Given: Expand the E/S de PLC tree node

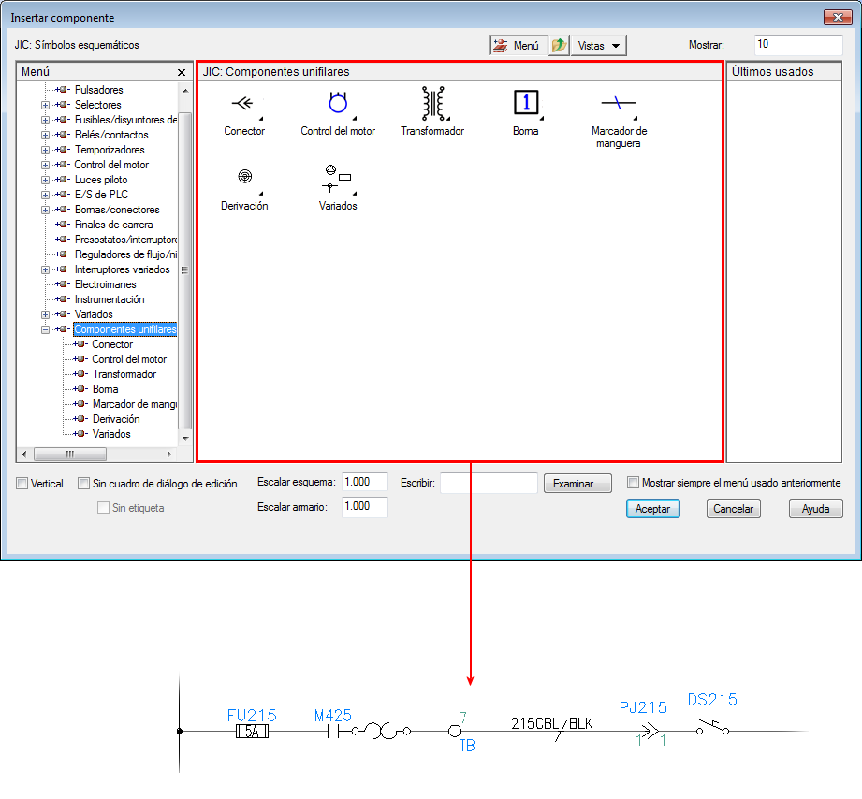Looking at the screenshot, I should [45, 195].
